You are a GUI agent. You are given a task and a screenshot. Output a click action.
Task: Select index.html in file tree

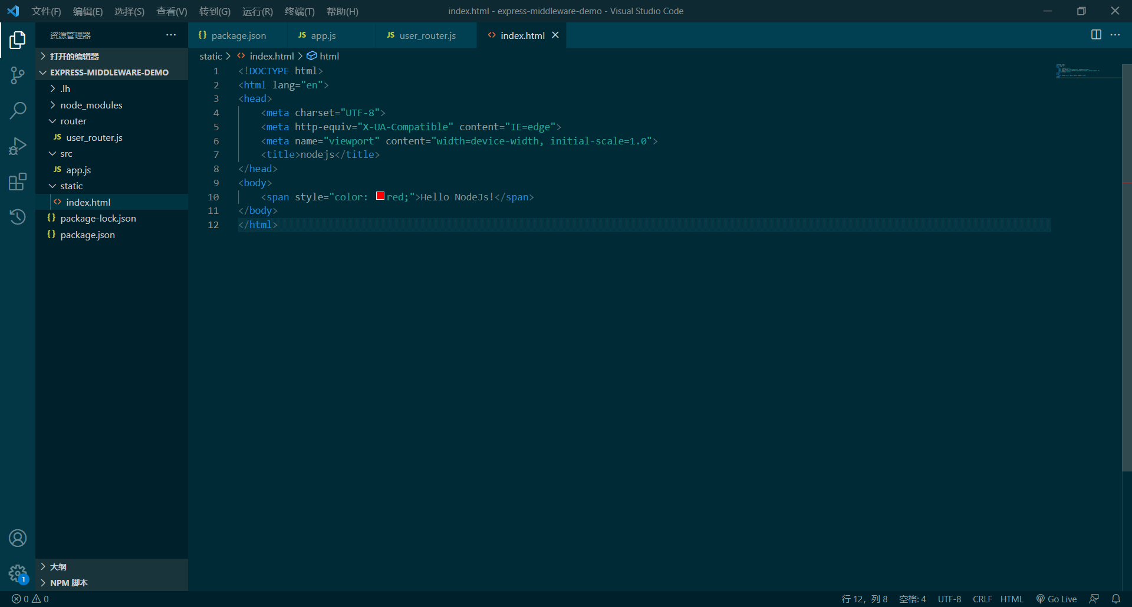pyautogui.click(x=112, y=202)
